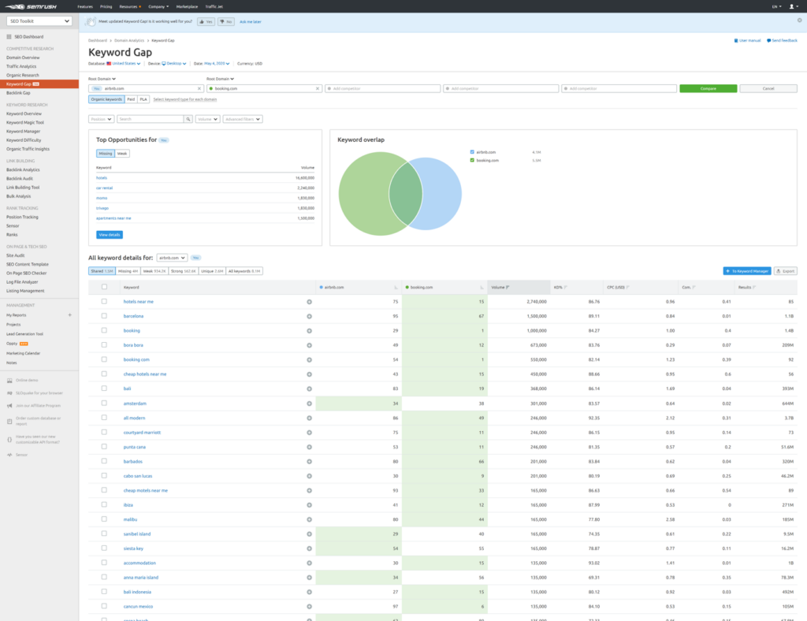Image resolution: width=807 pixels, height=621 pixels.
Task: Click the To Keyword Manager button
Action: 747,271
